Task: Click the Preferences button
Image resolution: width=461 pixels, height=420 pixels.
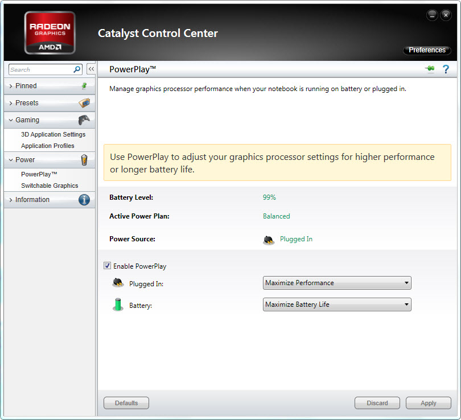Action: point(427,50)
